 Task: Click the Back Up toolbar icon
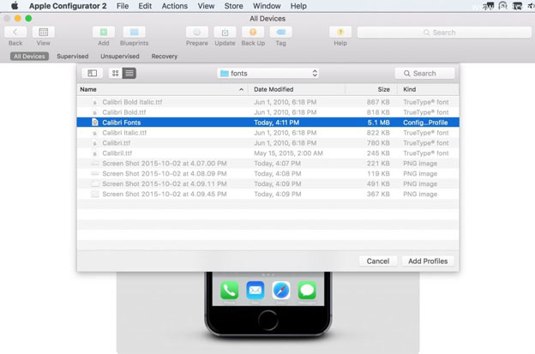click(x=253, y=32)
